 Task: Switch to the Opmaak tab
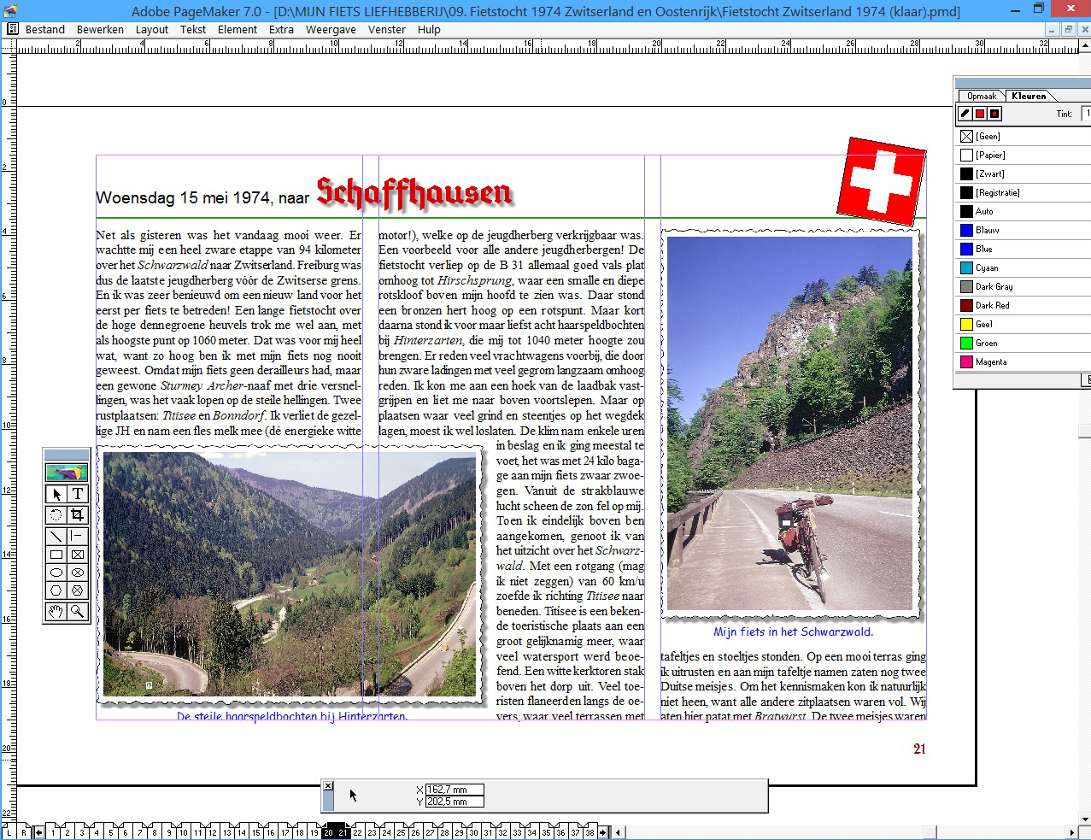point(982,96)
